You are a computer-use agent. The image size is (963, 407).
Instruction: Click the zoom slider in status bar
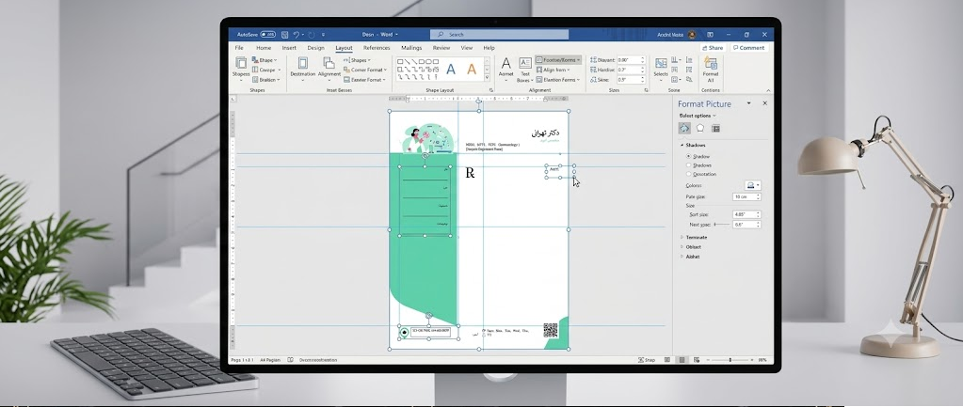tap(730, 360)
